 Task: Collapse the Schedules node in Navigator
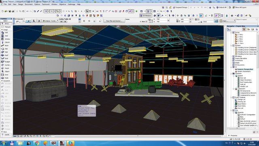coord(231,73)
